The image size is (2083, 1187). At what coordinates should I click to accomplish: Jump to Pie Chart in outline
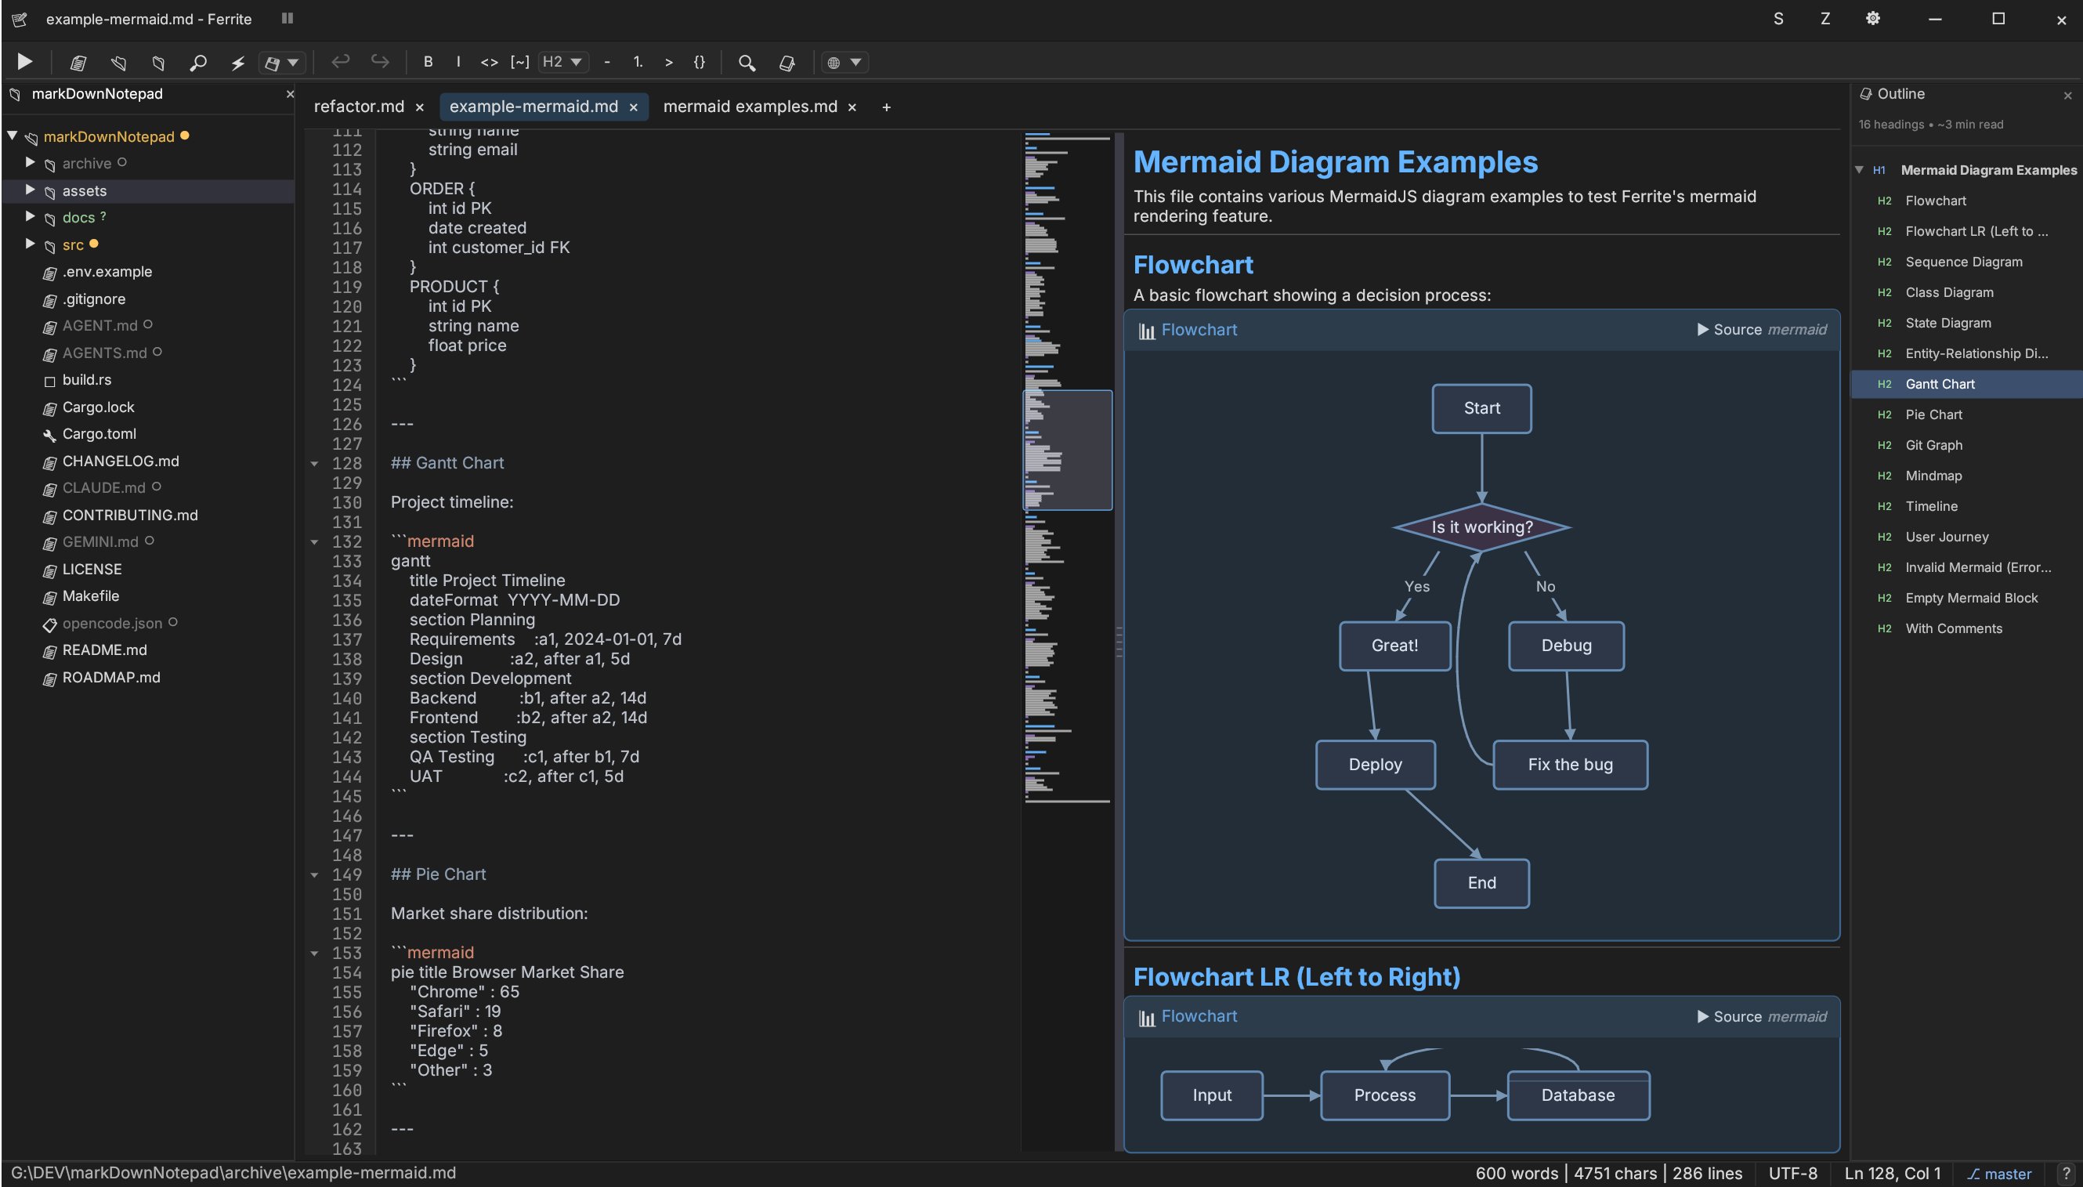pyautogui.click(x=1933, y=414)
